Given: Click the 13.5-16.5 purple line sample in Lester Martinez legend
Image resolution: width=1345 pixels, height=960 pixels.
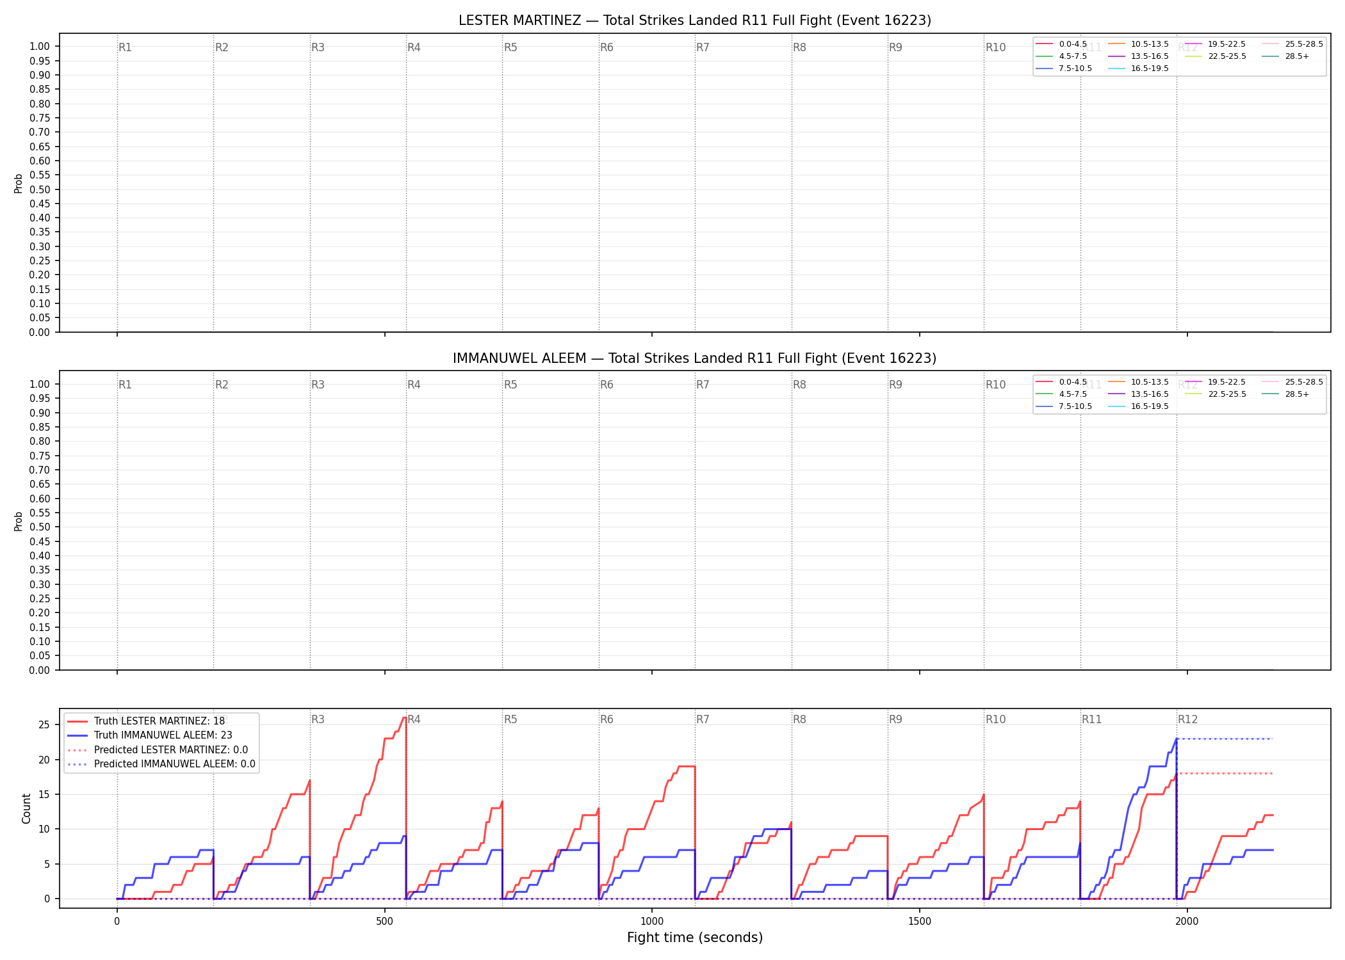Looking at the screenshot, I should (1116, 56).
